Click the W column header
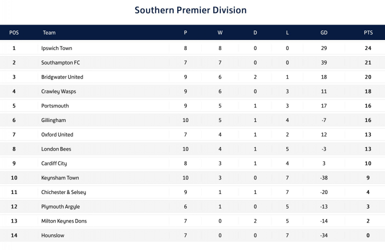Screen dimensions: 385x250 220,32
